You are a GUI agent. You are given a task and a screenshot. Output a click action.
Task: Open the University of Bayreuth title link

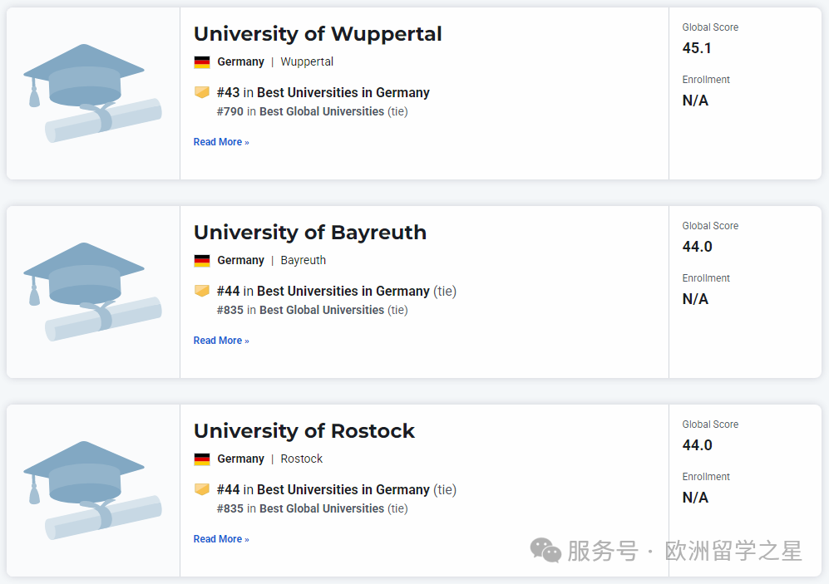click(x=310, y=233)
